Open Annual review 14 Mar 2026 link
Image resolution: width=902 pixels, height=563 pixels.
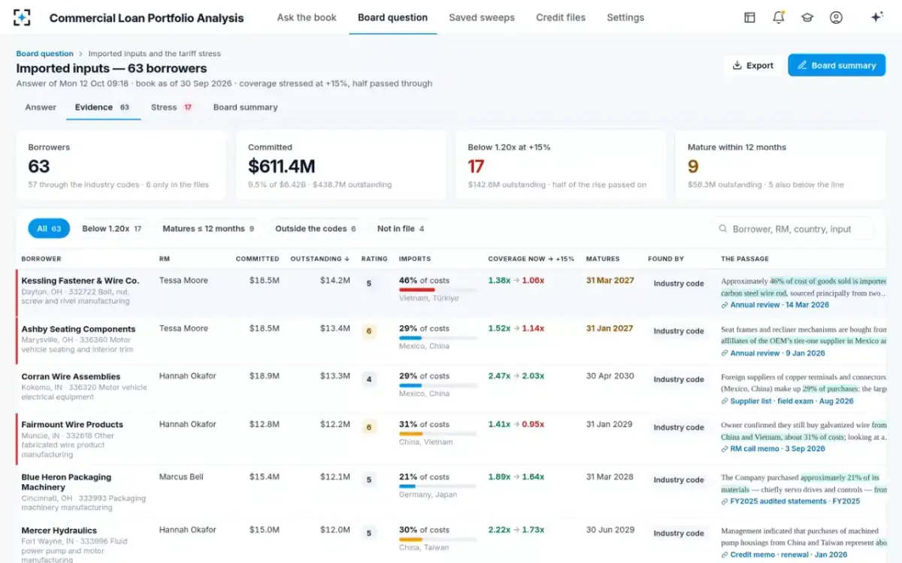coord(779,306)
